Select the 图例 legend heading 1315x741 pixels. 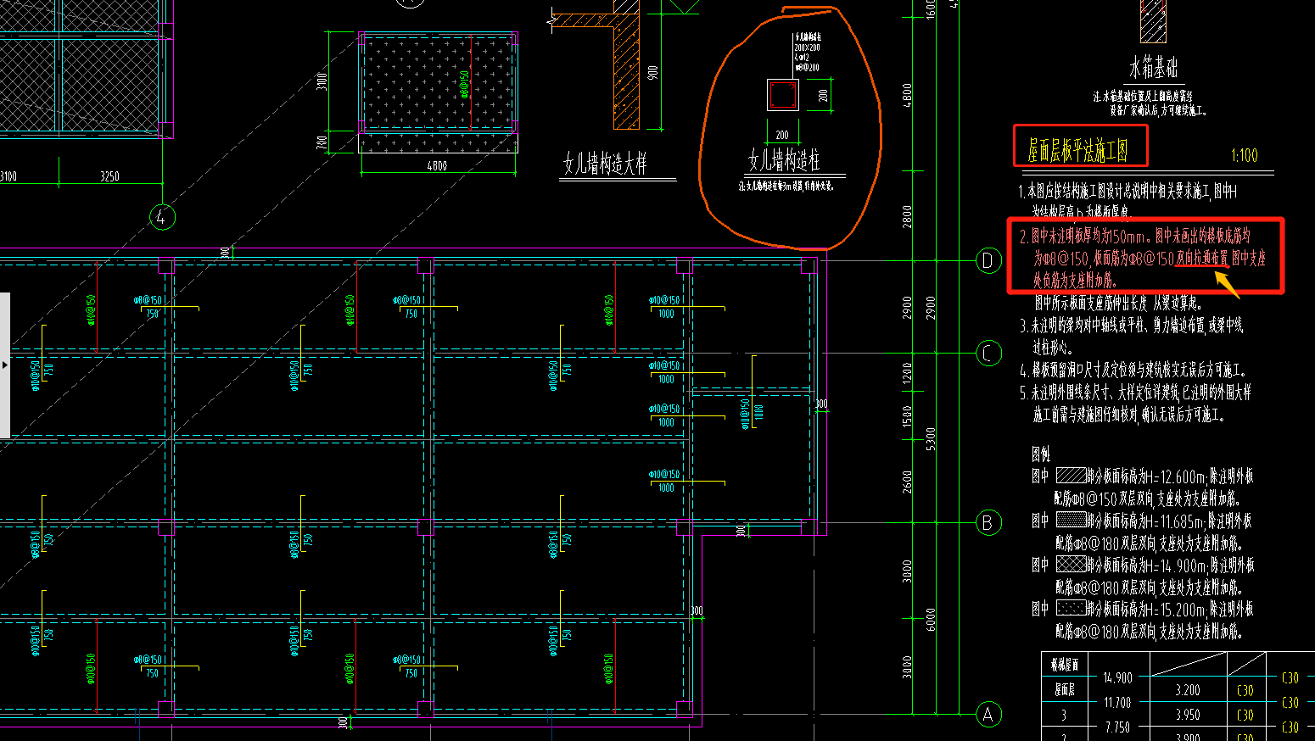[1041, 454]
